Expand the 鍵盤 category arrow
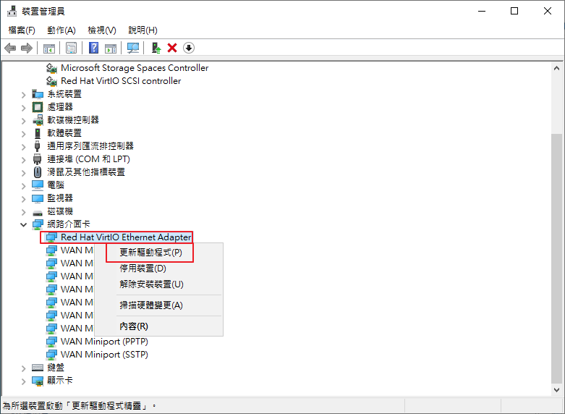The image size is (565, 414). pyautogui.click(x=24, y=368)
